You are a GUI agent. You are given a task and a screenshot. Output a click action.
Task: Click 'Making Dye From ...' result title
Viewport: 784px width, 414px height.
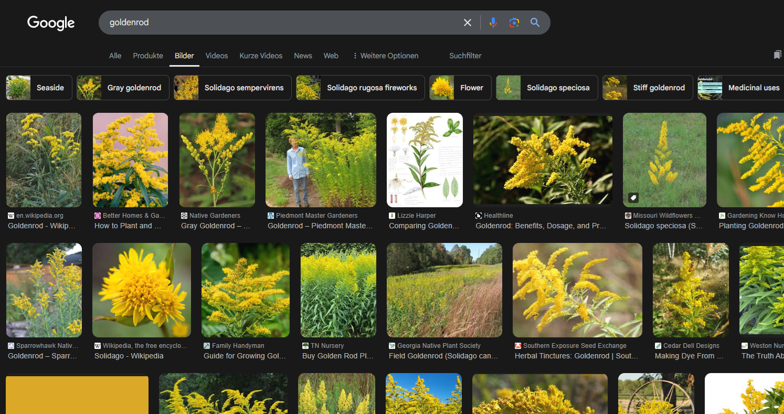(x=689, y=356)
